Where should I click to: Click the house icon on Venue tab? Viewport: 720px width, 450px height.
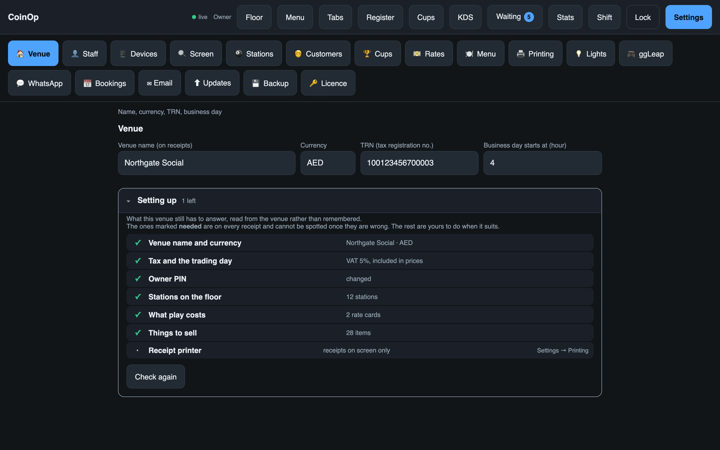click(x=20, y=53)
